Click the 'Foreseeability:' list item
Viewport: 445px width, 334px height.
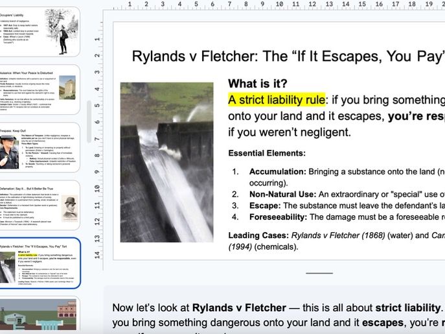[x=338, y=217]
